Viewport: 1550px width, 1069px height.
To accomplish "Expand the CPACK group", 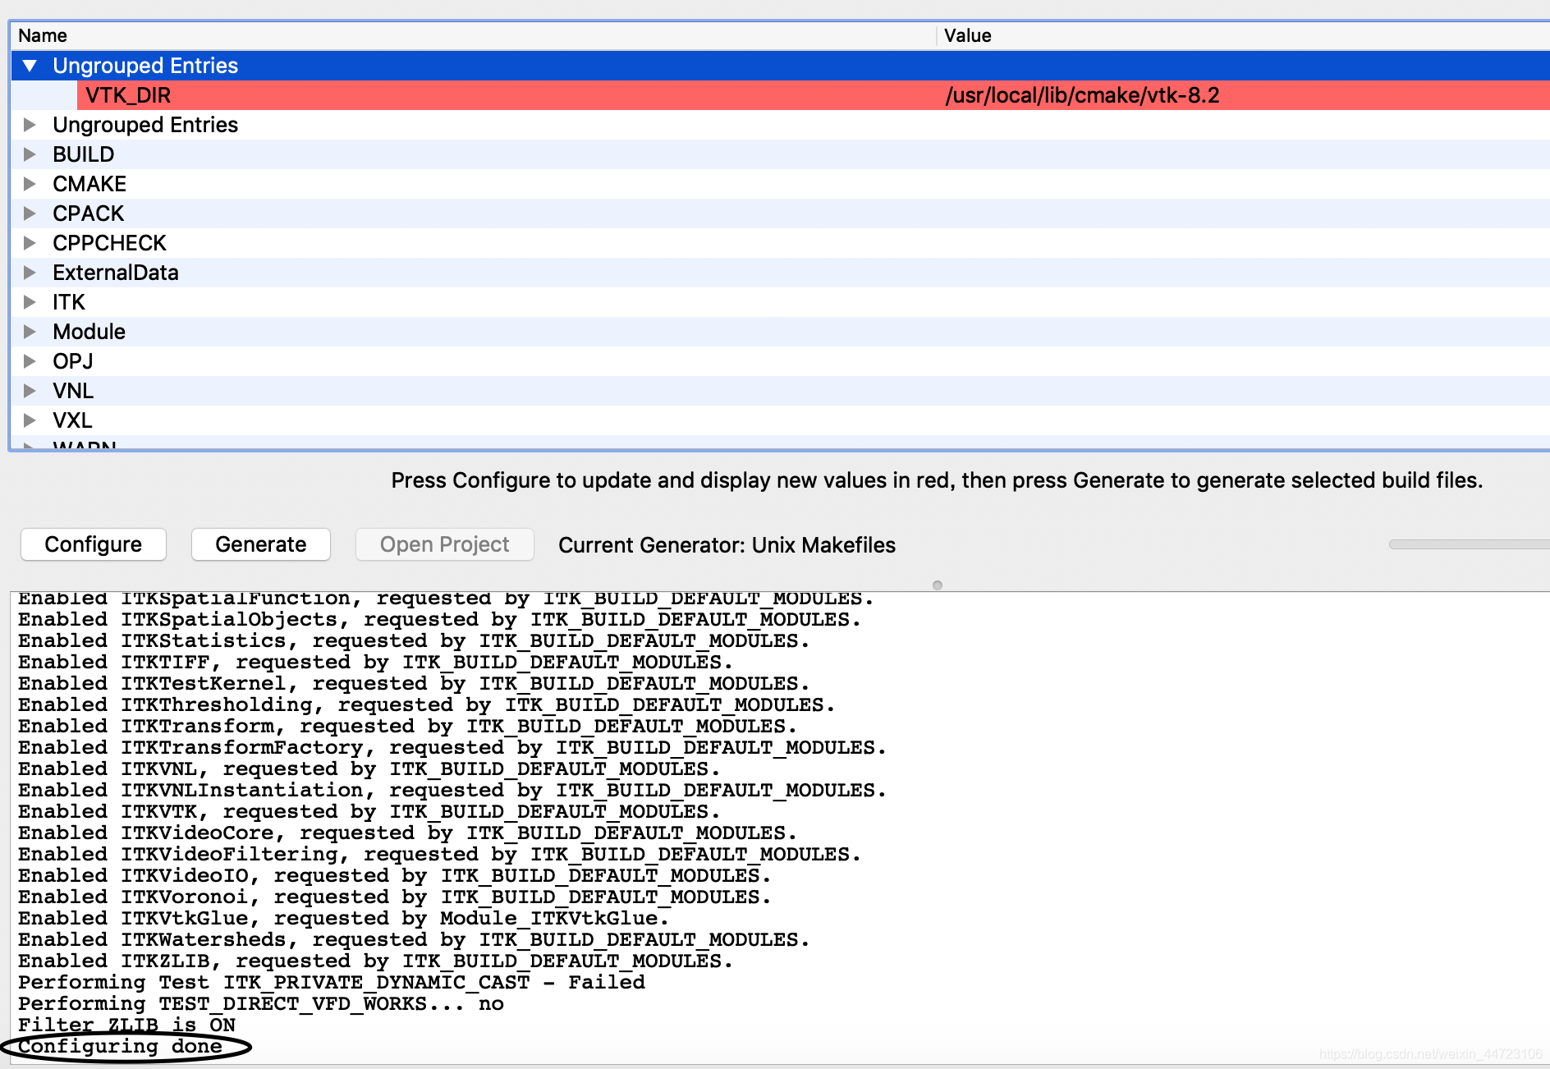I will [x=30, y=213].
